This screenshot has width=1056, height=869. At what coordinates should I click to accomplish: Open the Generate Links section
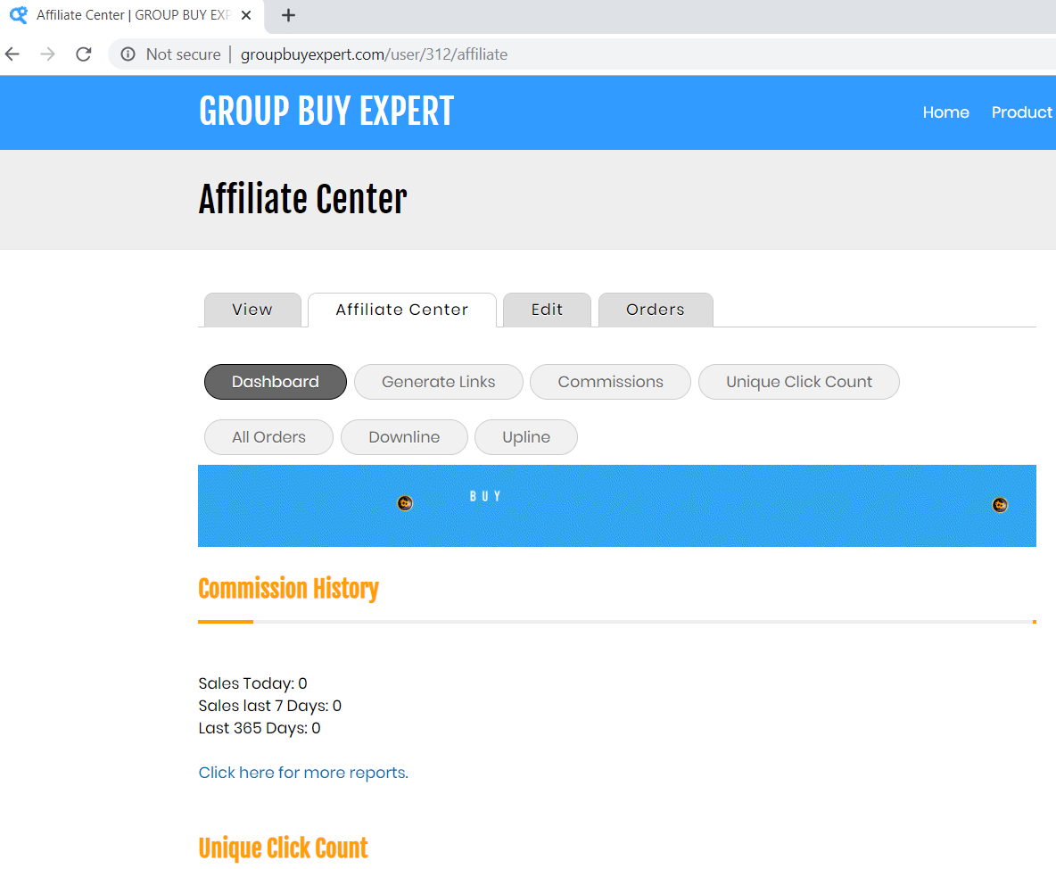(438, 382)
